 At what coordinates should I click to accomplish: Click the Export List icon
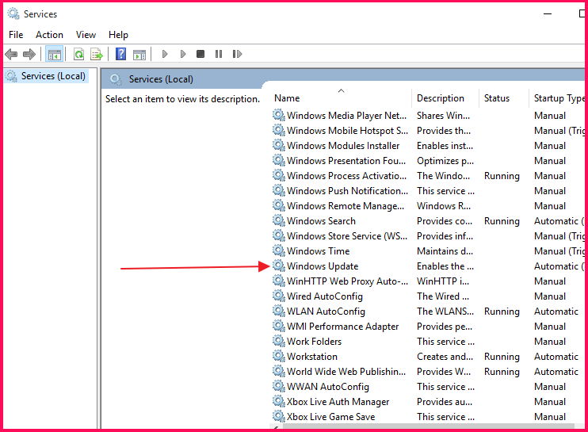pyautogui.click(x=97, y=54)
